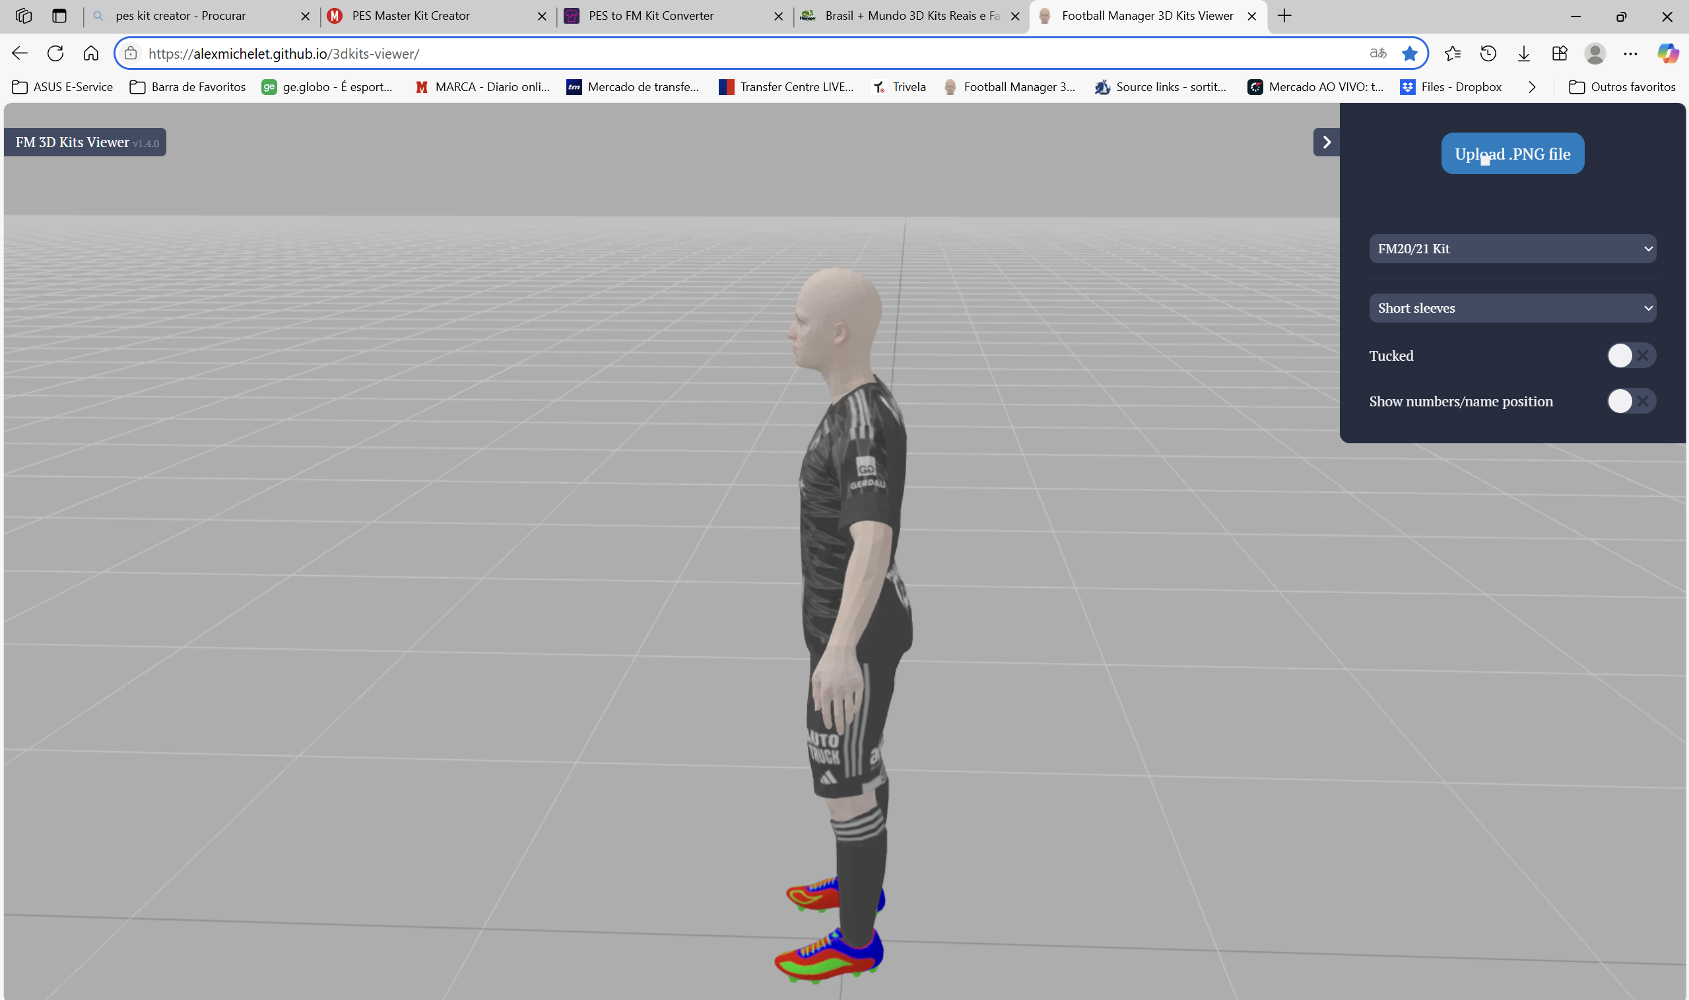This screenshot has width=1689, height=1000.
Task: Collapse the side panel with the arrow button
Action: (1325, 142)
